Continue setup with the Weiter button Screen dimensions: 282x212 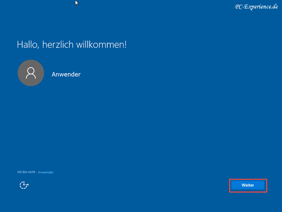(248, 185)
